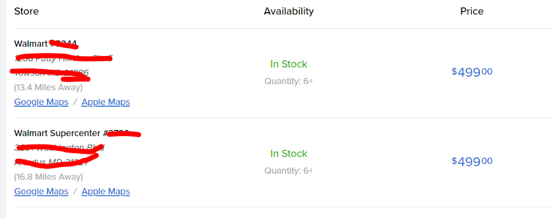Screen dimensions: 553x219
Task: Click In Stock status for Walmart Supercenter
Action: tap(289, 153)
